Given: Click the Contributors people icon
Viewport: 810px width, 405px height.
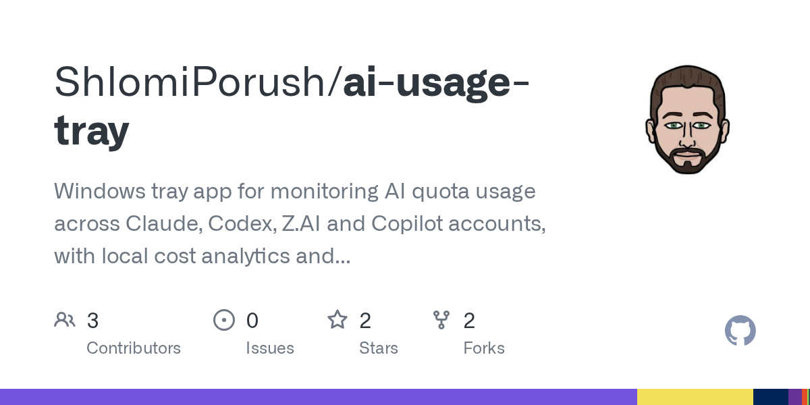Looking at the screenshot, I should coord(65,320).
